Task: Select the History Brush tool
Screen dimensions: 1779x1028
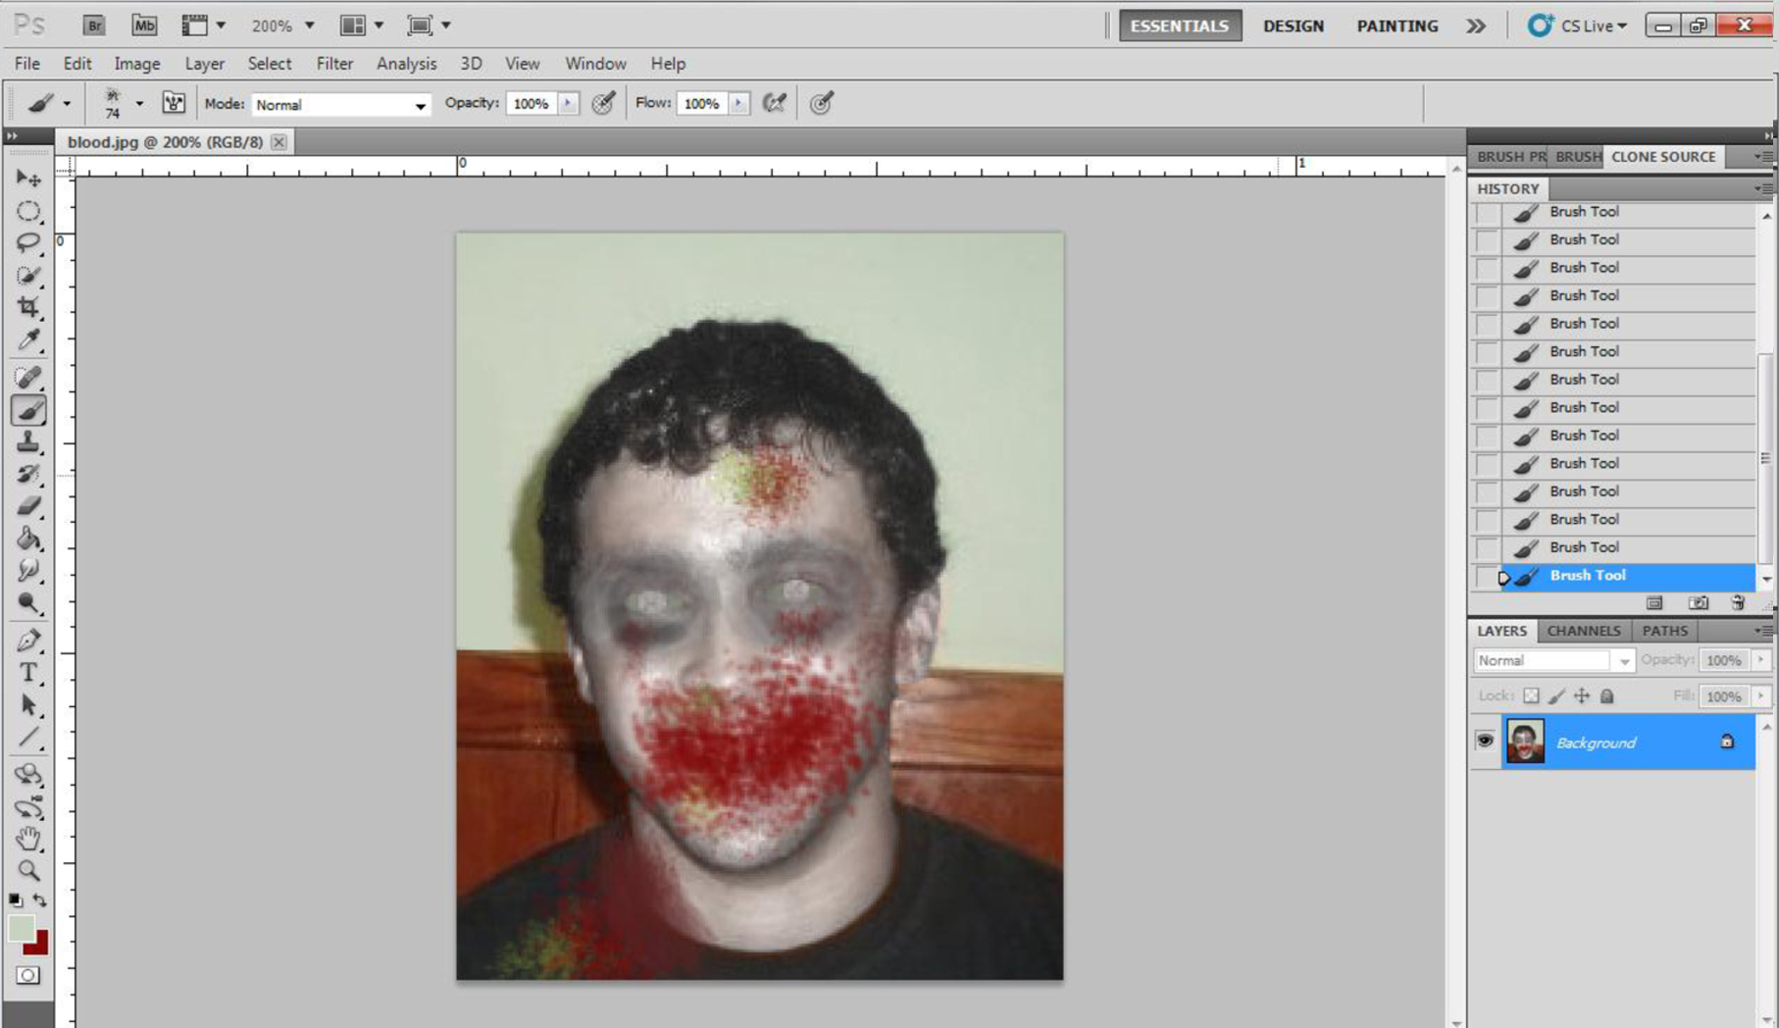Action: [28, 475]
